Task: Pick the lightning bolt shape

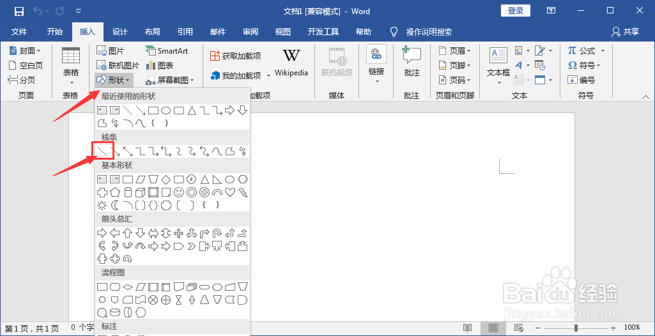Action: (243, 192)
